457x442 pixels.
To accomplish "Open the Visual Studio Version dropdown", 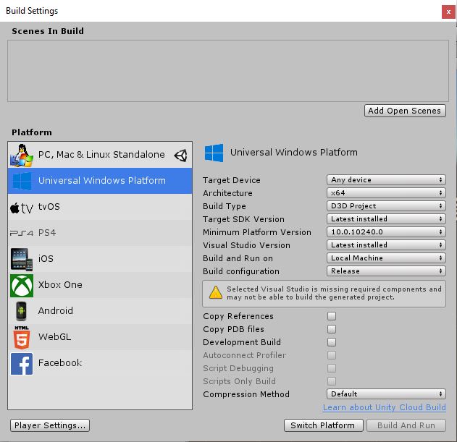I will 386,245.
